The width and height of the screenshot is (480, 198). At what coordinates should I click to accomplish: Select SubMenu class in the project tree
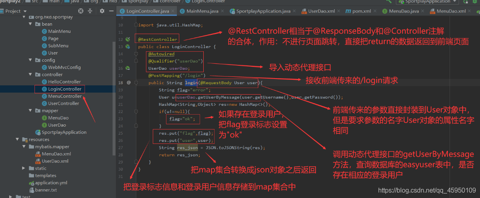[55, 46]
